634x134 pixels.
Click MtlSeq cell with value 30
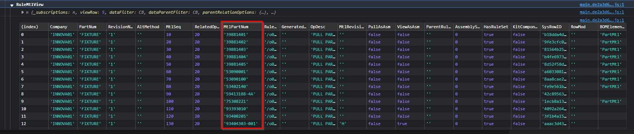[179, 49]
